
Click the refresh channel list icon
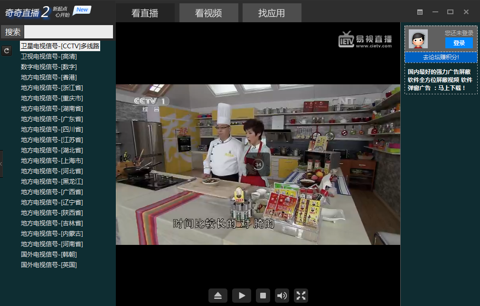click(7, 51)
